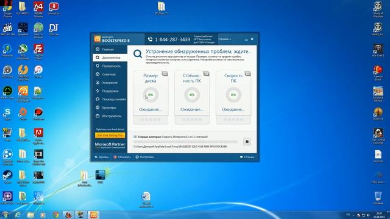Click the 0% ring on Стабильность ПК card
Viewport: 390px width, 219px height.
pos(192,95)
